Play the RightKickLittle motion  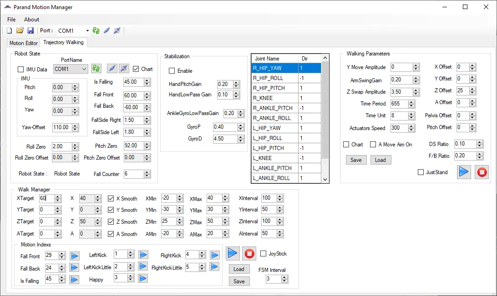[214, 266]
